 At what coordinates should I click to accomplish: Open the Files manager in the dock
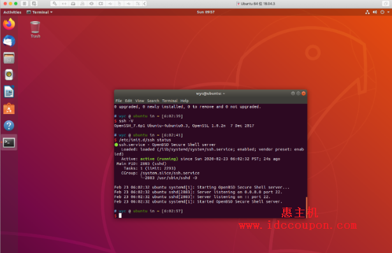pyautogui.click(x=9, y=58)
